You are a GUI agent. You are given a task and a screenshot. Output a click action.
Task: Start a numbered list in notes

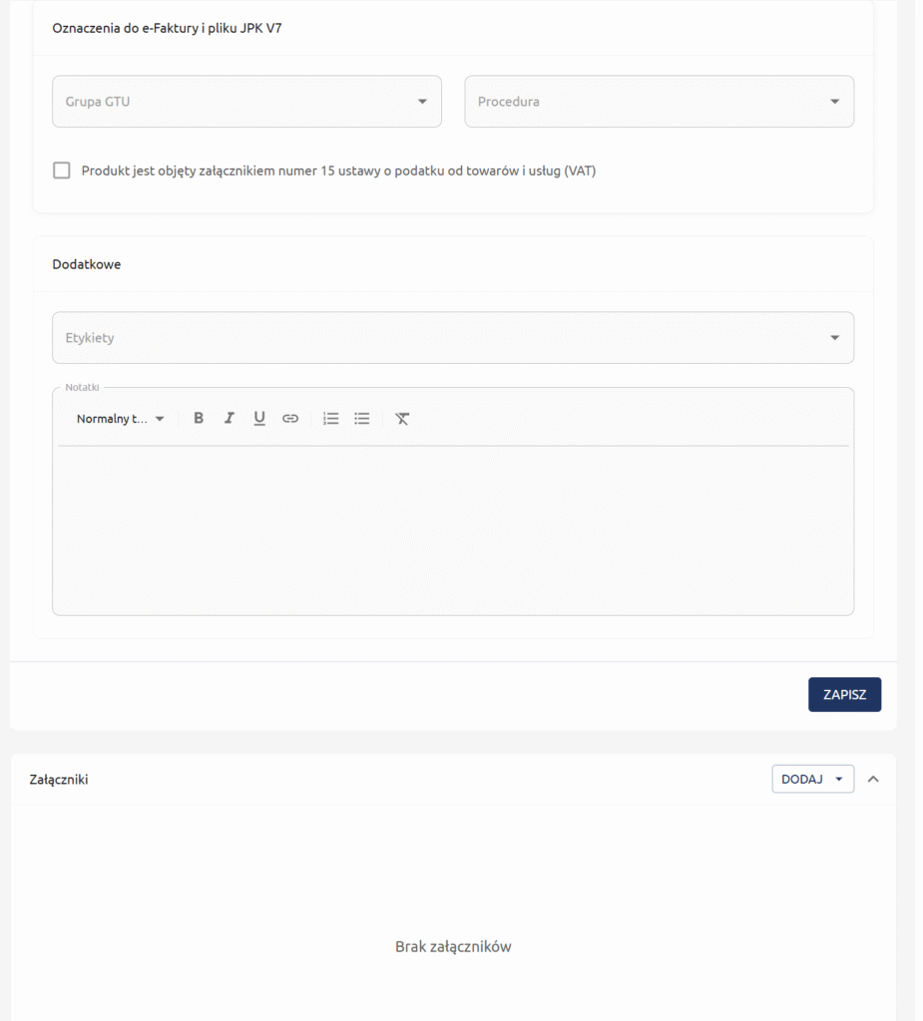pyautogui.click(x=331, y=419)
